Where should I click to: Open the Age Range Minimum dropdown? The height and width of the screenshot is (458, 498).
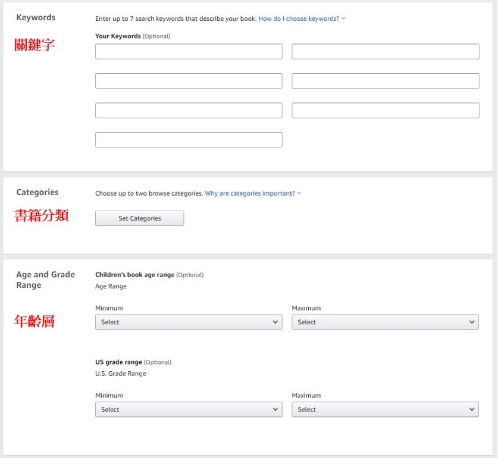(x=189, y=322)
